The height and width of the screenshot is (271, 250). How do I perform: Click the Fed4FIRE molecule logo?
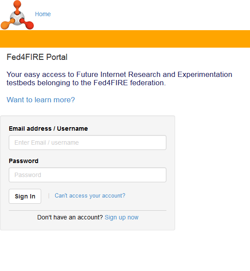17,15
